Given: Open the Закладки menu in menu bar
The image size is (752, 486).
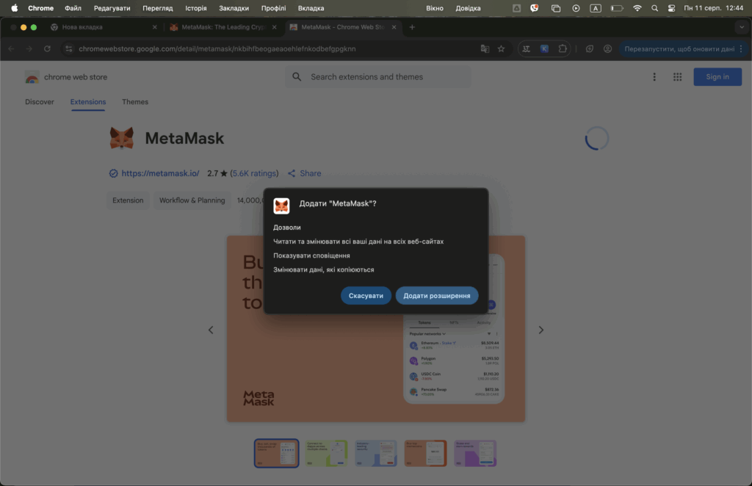Looking at the screenshot, I should point(234,8).
